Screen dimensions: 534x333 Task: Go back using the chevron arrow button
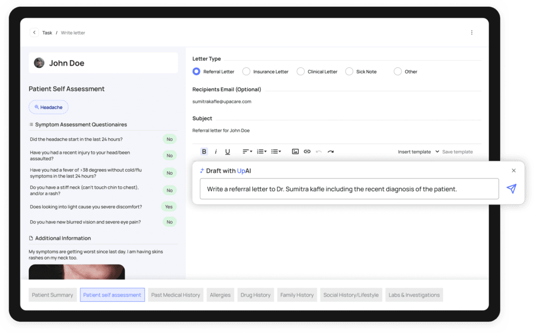(34, 33)
